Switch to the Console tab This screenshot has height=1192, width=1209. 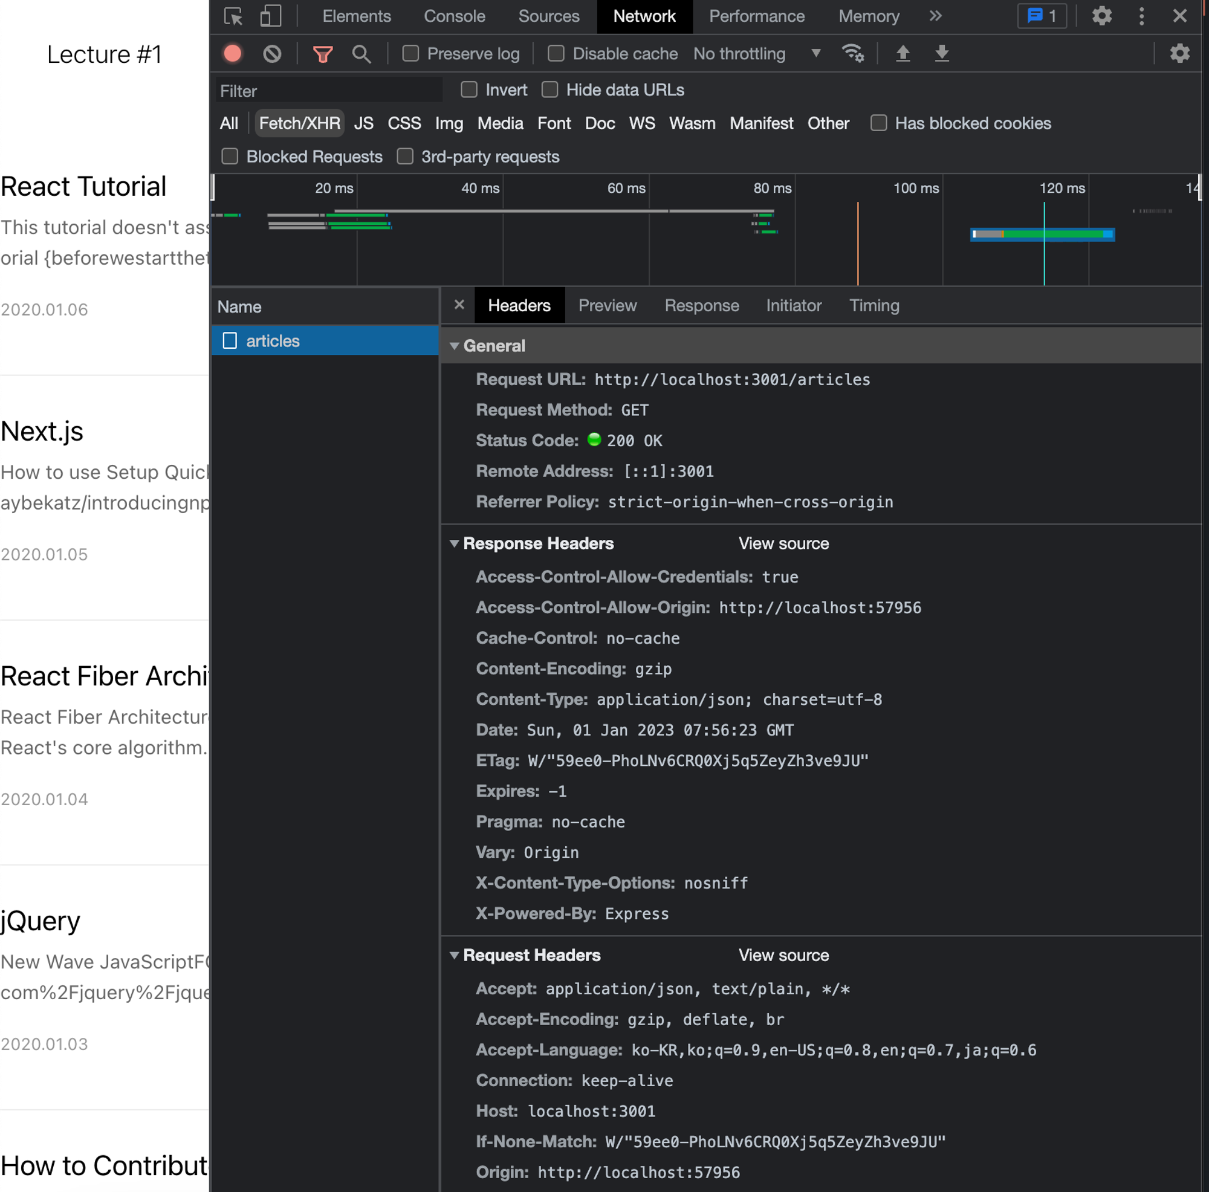pos(455,16)
